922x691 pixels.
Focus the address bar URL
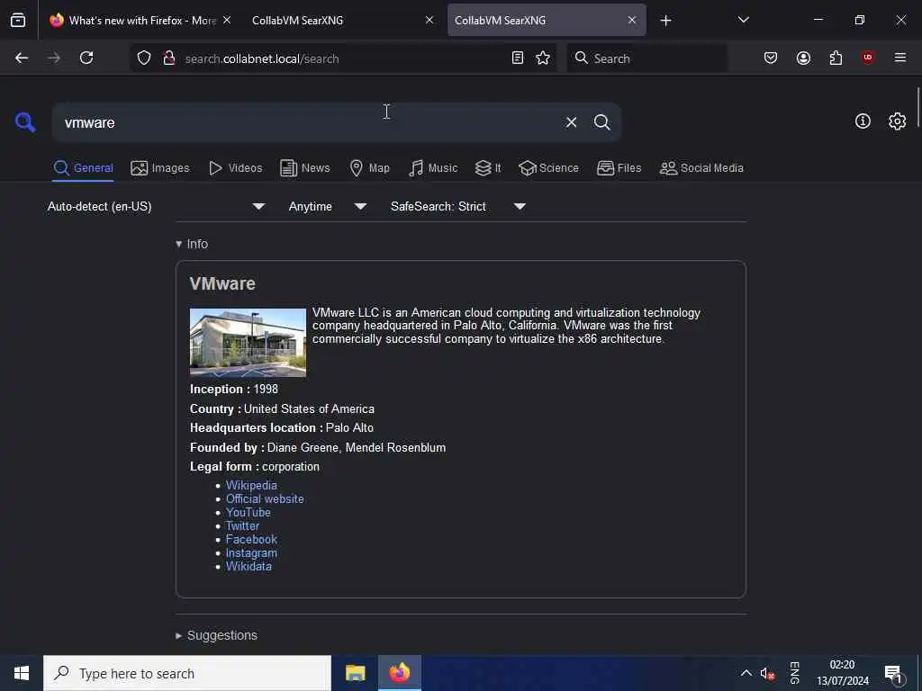pos(344,58)
